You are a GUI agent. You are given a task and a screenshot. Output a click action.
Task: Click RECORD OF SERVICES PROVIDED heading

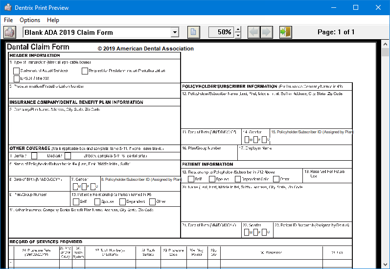point(46,242)
